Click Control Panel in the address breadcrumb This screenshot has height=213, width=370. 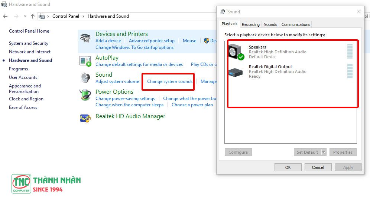pos(66,16)
